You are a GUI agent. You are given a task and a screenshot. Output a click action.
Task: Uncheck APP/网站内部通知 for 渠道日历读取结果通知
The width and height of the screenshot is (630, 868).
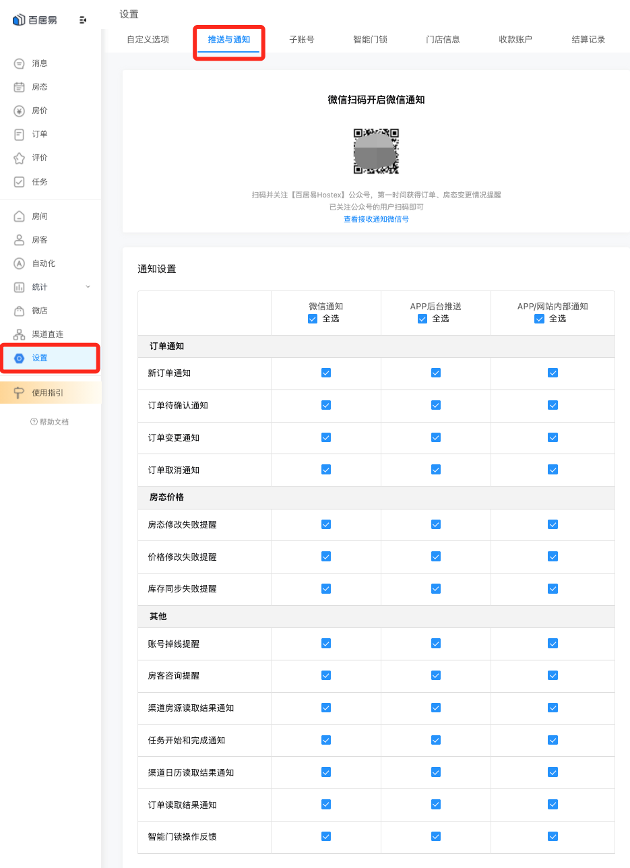tap(553, 772)
